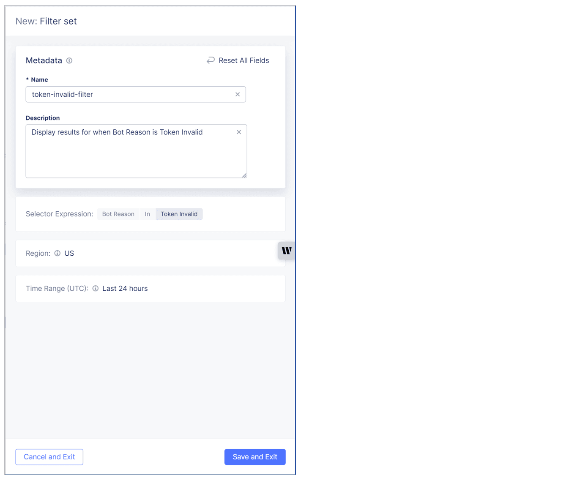Image resolution: width=580 pixels, height=478 pixels.
Task: Clear the Description field with the X icon
Action: tap(239, 132)
